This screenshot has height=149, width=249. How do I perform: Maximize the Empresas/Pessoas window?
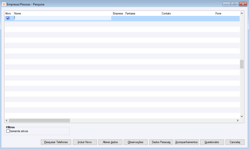click(x=235, y=4)
